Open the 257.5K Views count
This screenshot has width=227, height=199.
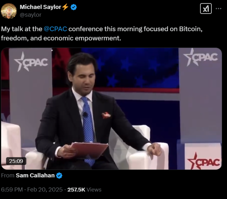[84, 190]
